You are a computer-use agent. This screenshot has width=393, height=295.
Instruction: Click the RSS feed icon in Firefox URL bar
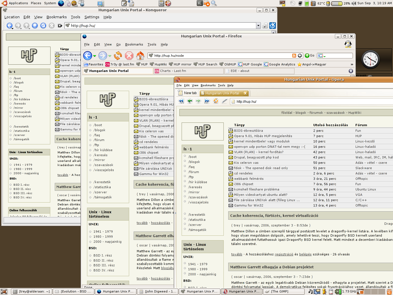294,56
